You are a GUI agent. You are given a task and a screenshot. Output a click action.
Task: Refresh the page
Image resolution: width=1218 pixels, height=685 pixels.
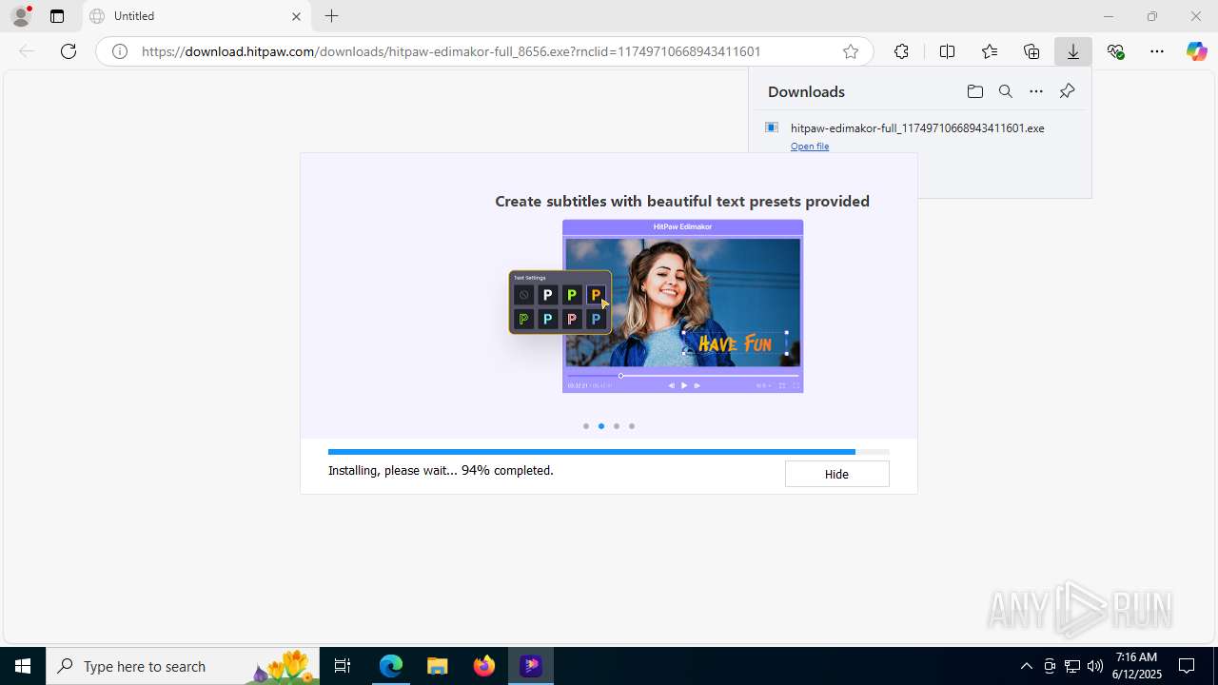[x=69, y=51]
